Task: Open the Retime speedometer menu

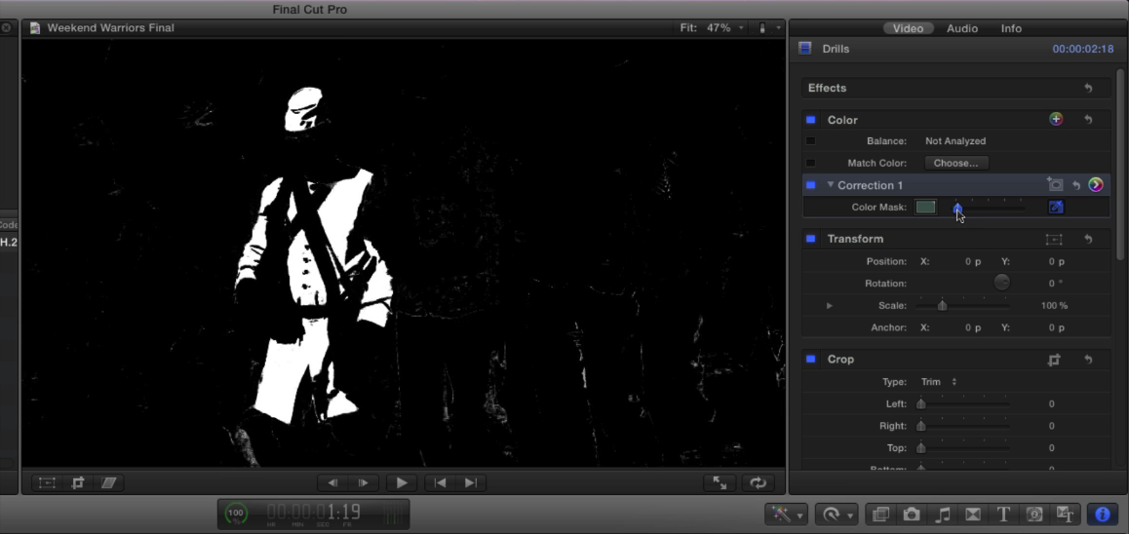Action: point(836,515)
